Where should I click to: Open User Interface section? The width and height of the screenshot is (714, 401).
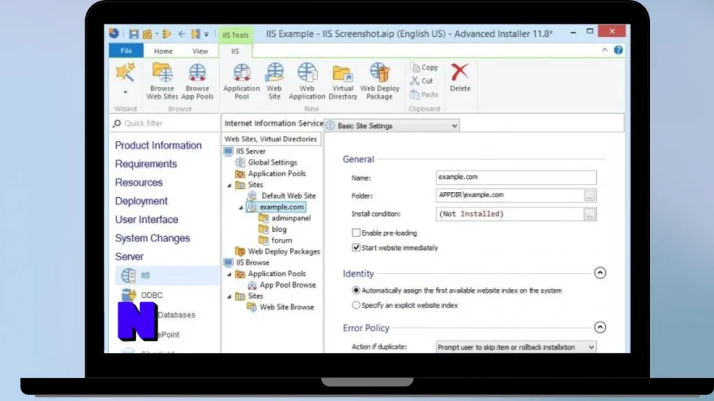pyautogui.click(x=146, y=219)
